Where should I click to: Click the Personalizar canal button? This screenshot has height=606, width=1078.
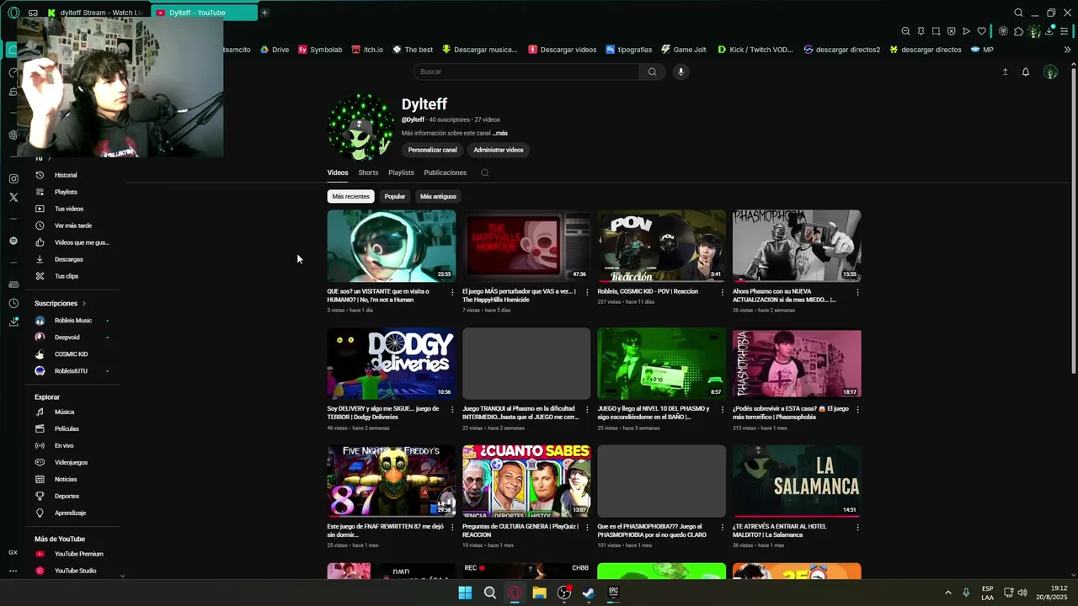[x=432, y=150]
